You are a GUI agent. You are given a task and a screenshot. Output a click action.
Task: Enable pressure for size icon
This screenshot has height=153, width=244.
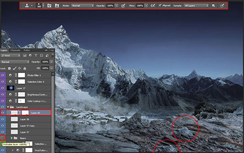tap(222, 6)
